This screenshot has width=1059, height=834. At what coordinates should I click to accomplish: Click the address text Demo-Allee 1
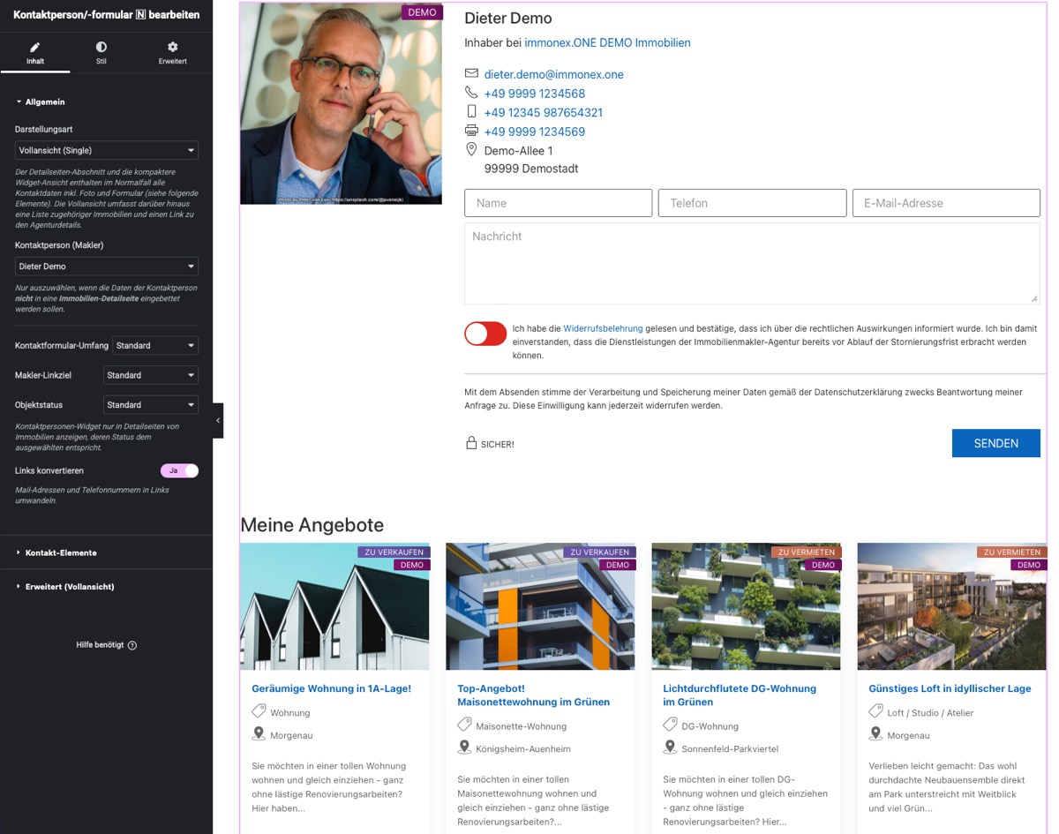519,151
